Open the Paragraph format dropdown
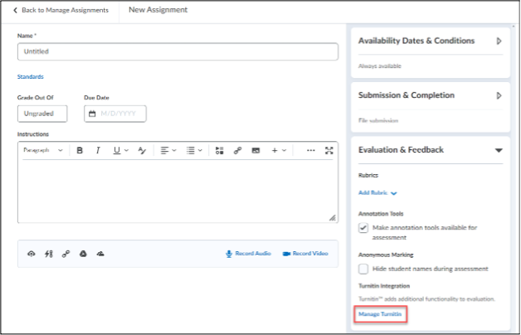 (42, 150)
